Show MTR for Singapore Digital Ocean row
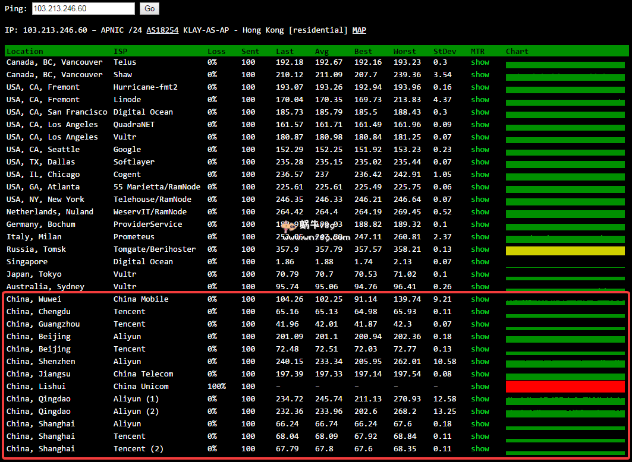 pos(480,262)
